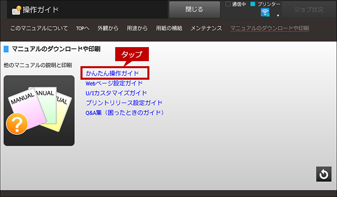Go to TOPへ tab

83,28
